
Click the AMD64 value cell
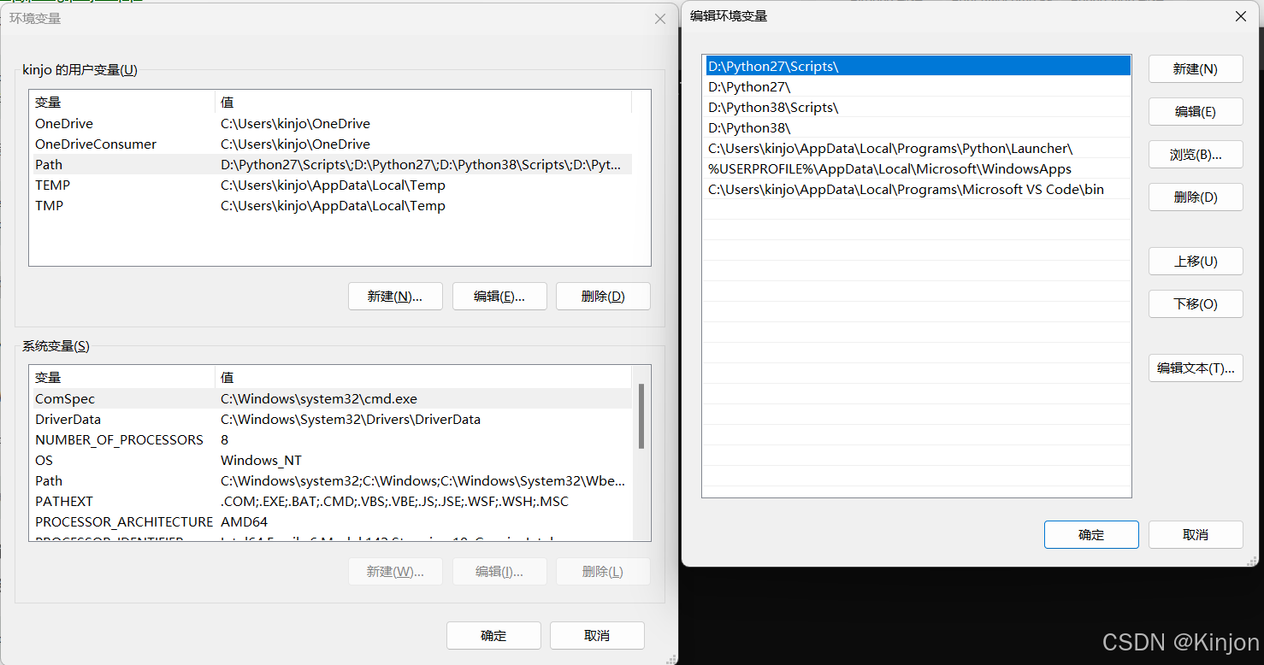pyautogui.click(x=245, y=522)
